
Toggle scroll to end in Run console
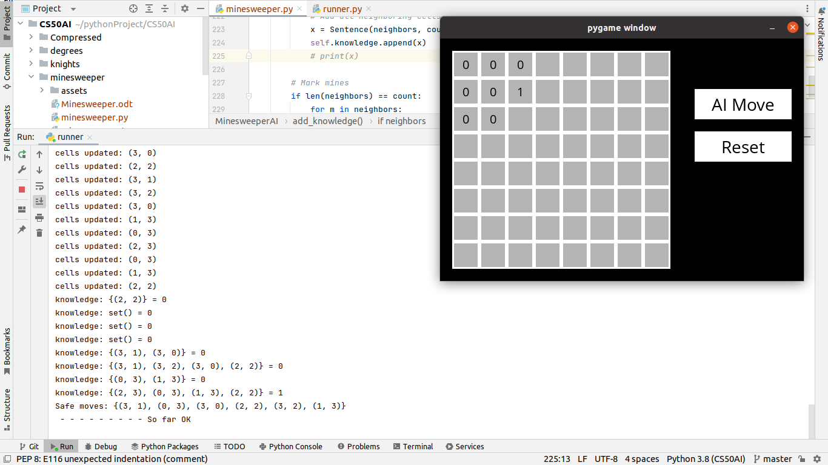coord(39,202)
